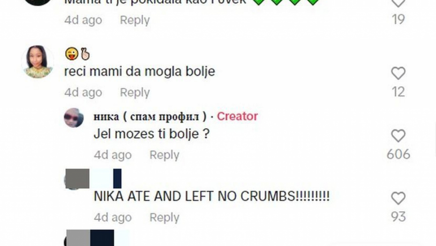Open the creator's small round avatar
This screenshot has height=246, width=436.
point(74,118)
